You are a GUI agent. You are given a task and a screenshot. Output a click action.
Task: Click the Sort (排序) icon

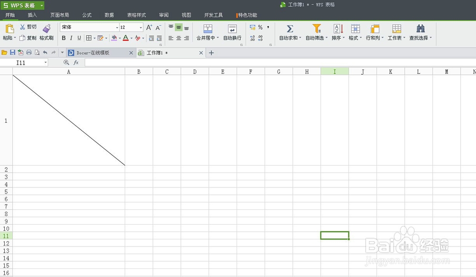tap(338, 29)
